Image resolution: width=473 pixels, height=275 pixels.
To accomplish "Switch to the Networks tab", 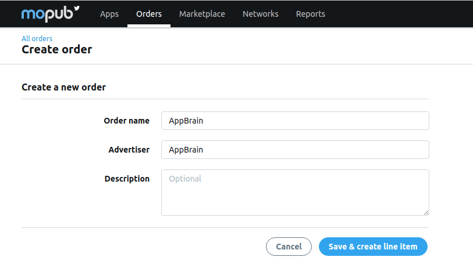I will 260,14.
